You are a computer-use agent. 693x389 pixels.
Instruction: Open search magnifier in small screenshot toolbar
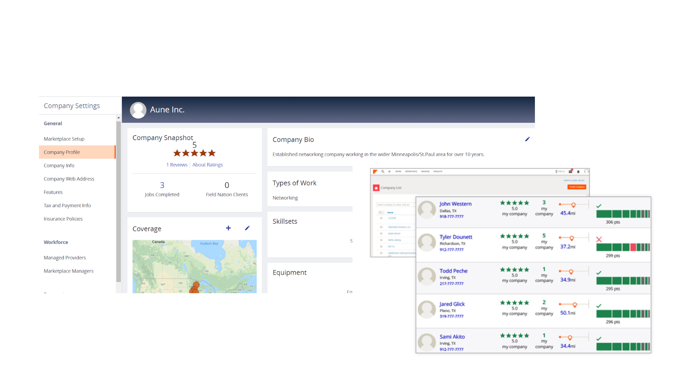[383, 171]
